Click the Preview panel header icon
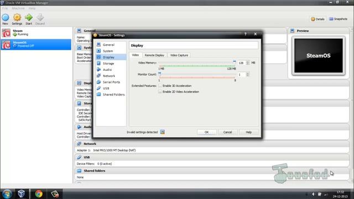Image resolution: width=354 pixels, height=199 pixels. pyautogui.click(x=292, y=31)
